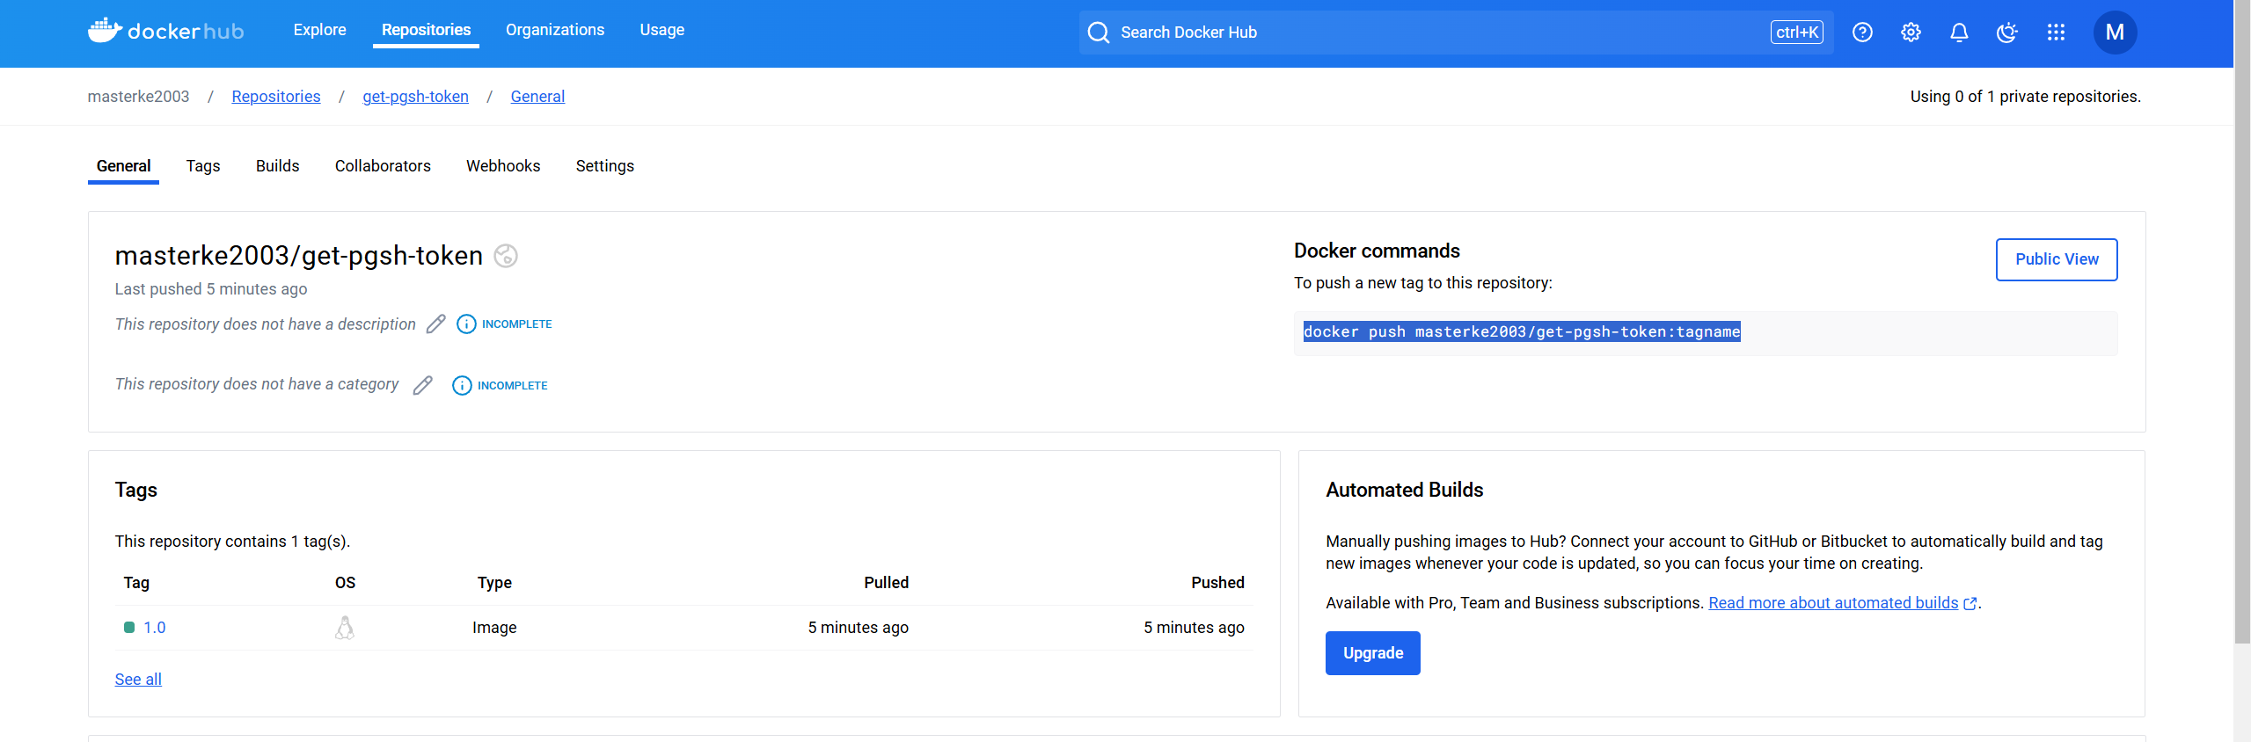Click the Docker commands heading
The image size is (2251, 742).
click(x=1377, y=251)
